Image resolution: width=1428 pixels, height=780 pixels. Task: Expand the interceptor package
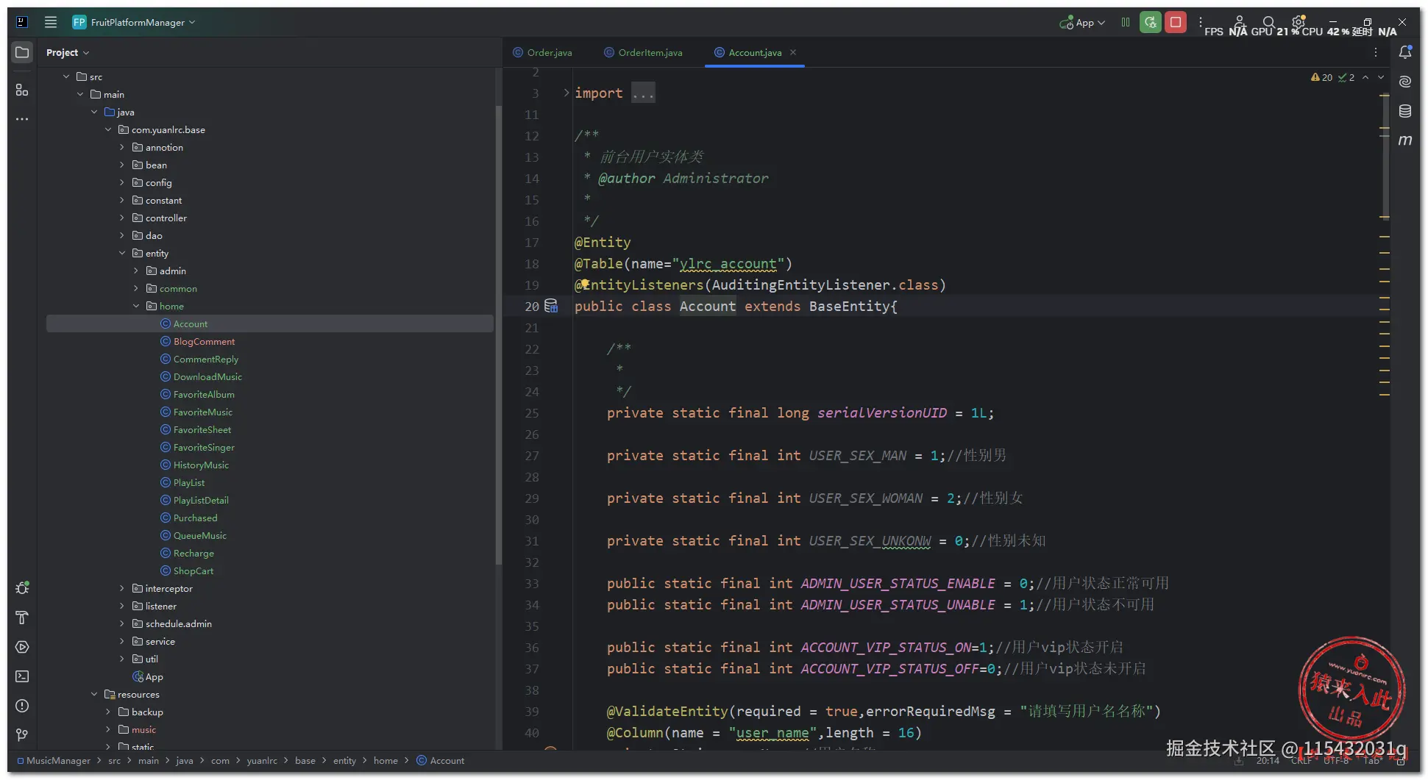click(x=122, y=588)
